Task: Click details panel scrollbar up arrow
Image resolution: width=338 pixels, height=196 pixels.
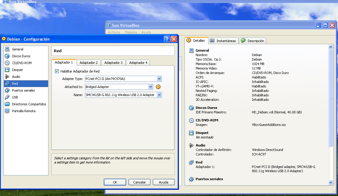Action: tap(331, 47)
